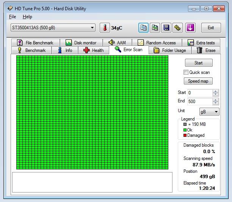Open the Folder Usage tab
Screen dimensions: 232x202
(170, 50)
